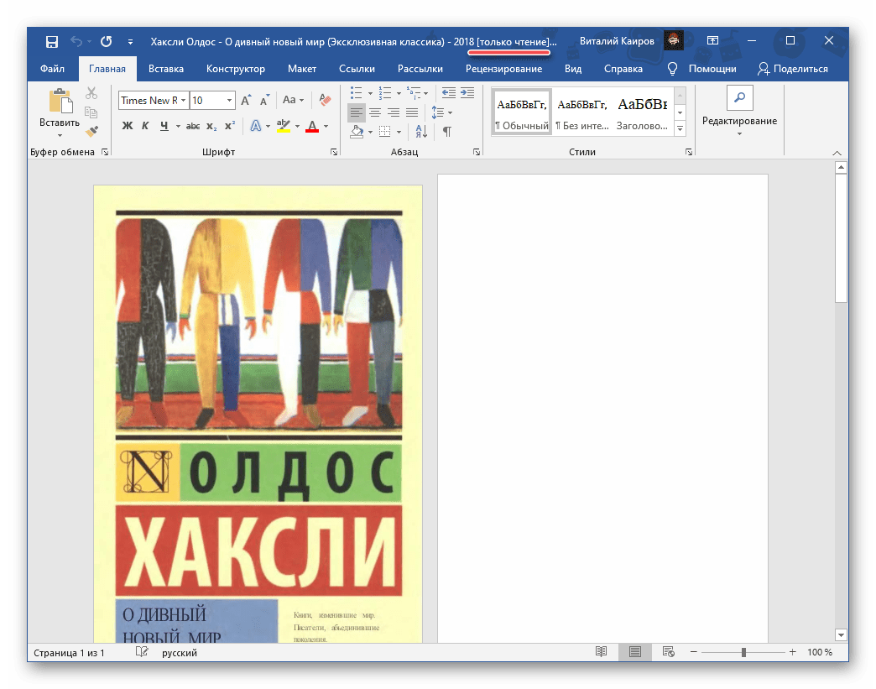
Task: Align text to the left
Action: 357,112
